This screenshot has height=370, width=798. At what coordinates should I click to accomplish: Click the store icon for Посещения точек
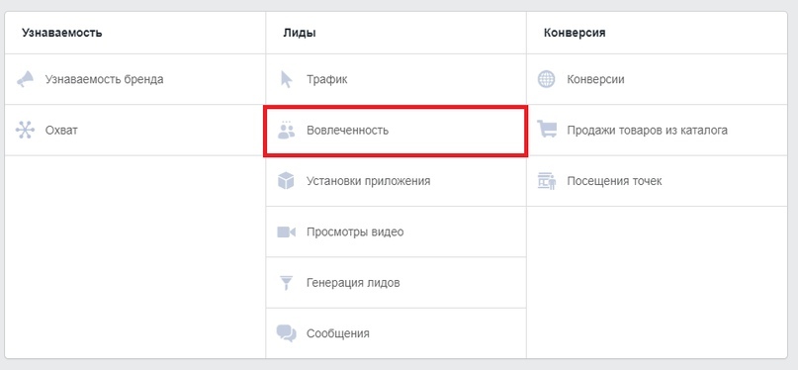click(547, 181)
